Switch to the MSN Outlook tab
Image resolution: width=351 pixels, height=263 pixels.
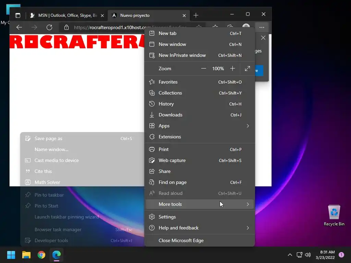67,15
